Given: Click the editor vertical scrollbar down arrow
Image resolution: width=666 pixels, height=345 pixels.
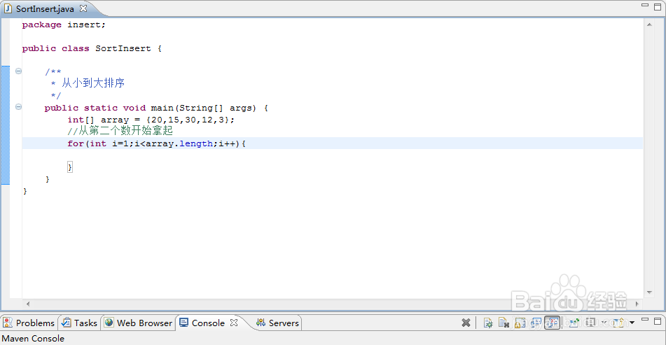Looking at the screenshot, I should click(649, 292).
